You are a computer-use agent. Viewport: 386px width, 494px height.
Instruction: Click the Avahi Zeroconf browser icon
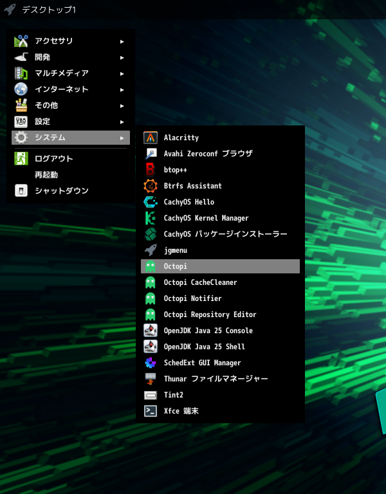[151, 154]
